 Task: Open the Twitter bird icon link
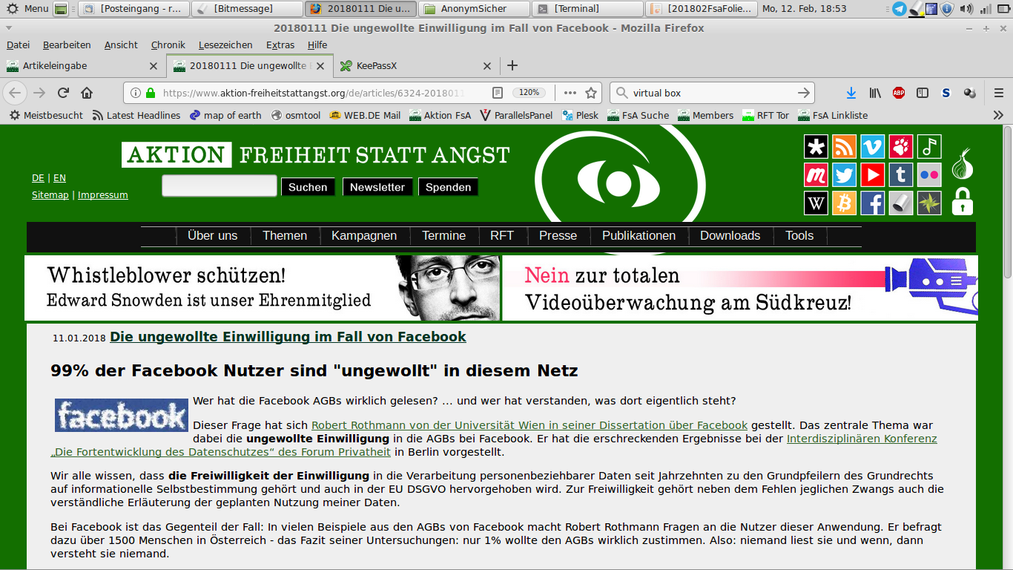tap(845, 175)
